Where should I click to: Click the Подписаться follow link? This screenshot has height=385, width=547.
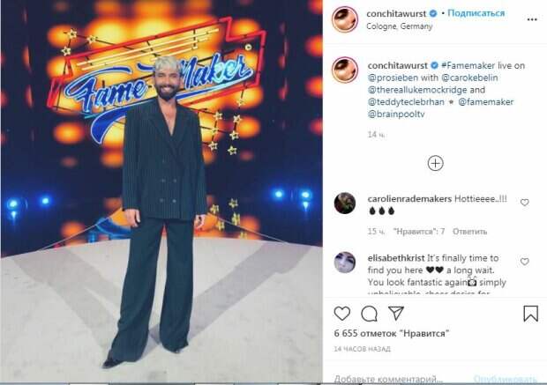476,13
